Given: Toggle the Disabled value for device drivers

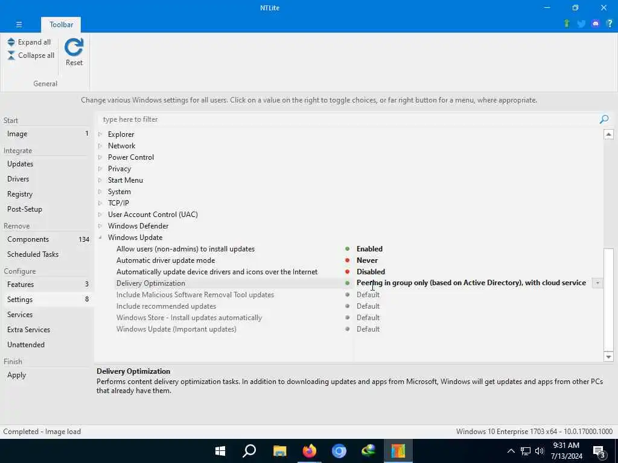Looking at the screenshot, I should pyautogui.click(x=371, y=272).
